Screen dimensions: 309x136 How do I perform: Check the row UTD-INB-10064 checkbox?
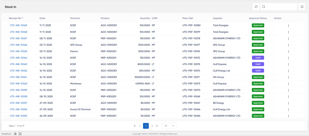tap(5, 58)
